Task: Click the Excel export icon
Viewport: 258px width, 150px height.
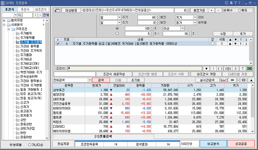Action: coord(249,68)
